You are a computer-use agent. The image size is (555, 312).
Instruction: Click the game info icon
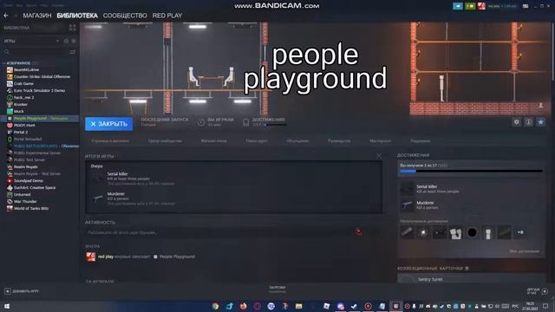(x=528, y=122)
